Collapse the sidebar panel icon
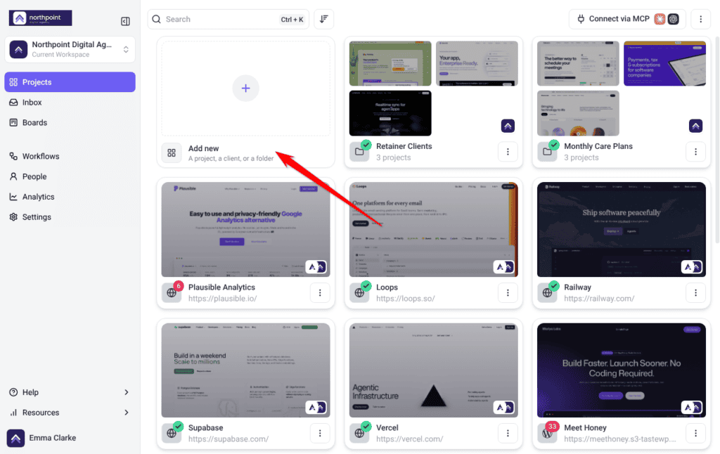 125,21
